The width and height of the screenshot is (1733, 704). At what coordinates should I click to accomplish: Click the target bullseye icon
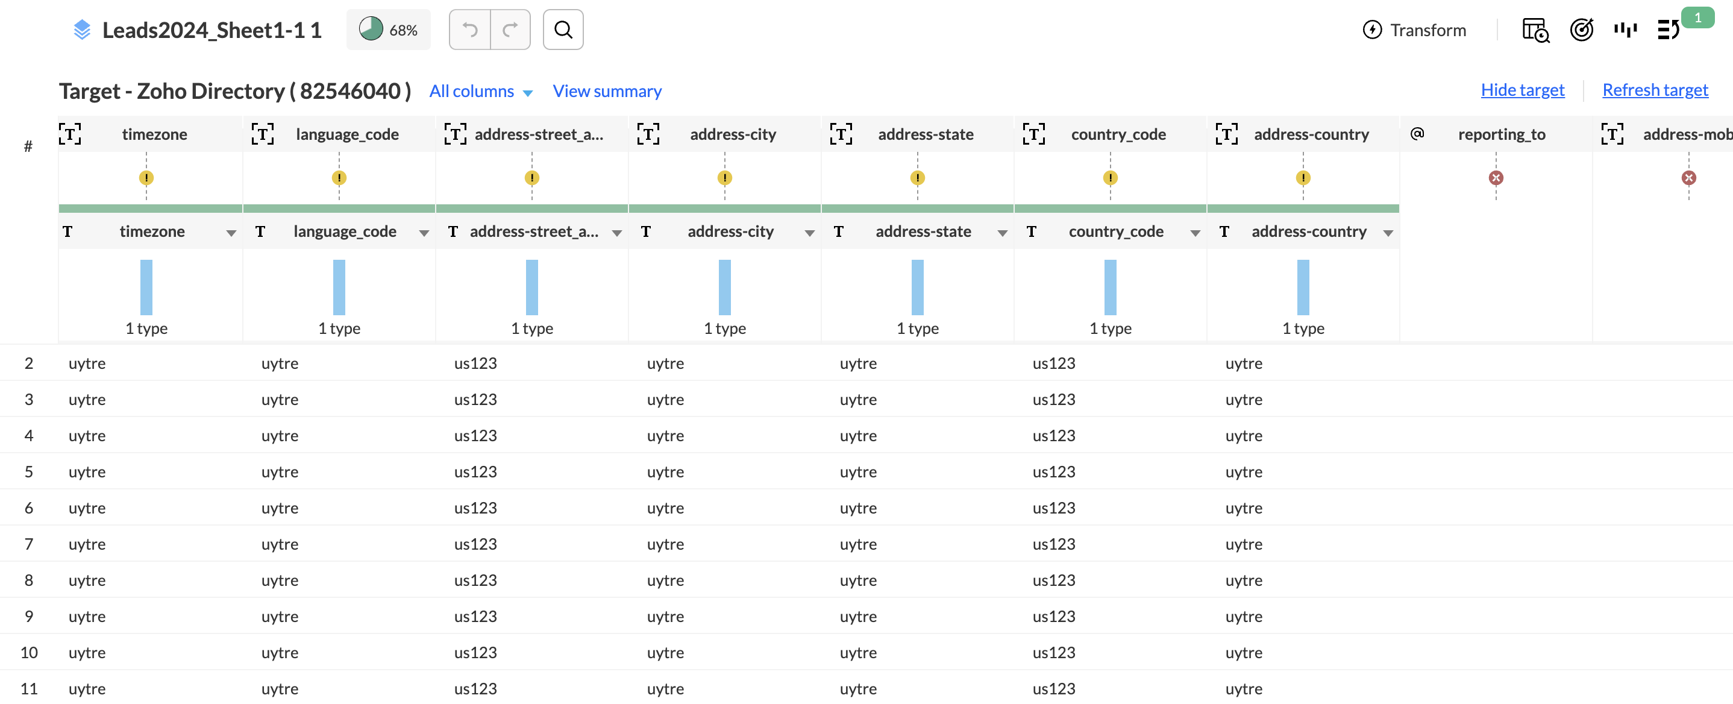tap(1581, 30)
